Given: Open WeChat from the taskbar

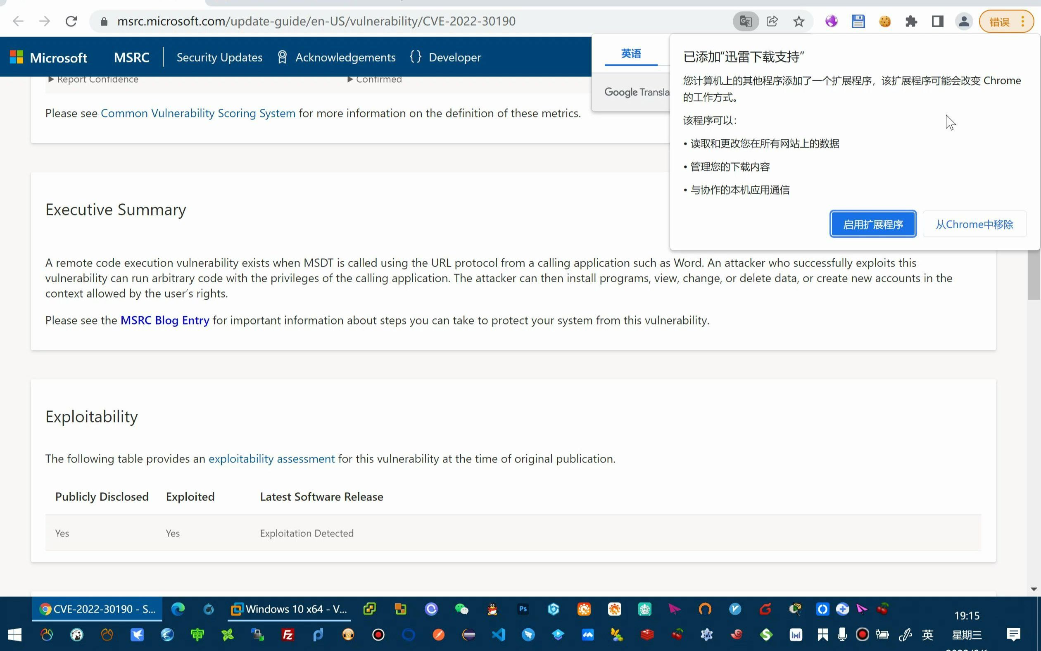Looking at the screenshot, I should tap(461, 609).
